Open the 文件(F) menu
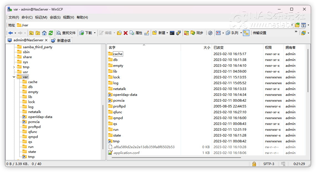 [x=14, y=17]
